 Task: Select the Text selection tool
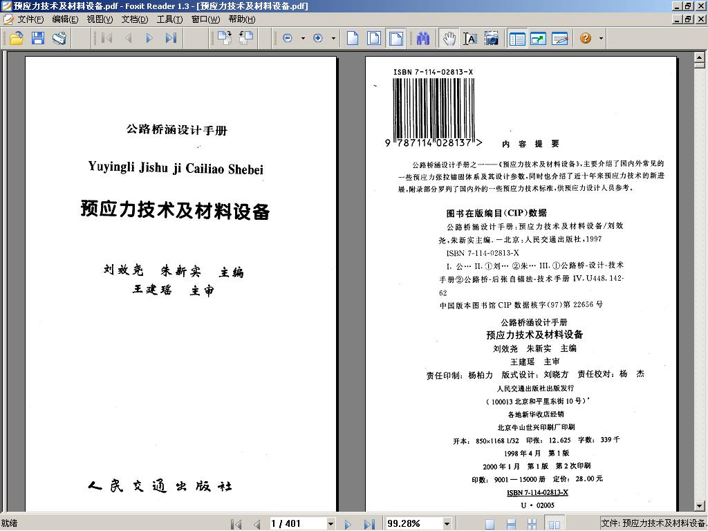(x=470, y=39)
